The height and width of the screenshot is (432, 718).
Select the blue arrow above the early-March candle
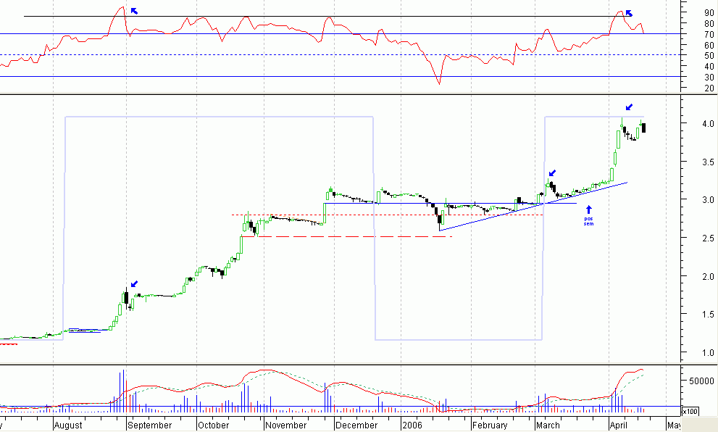click(552, 173)
